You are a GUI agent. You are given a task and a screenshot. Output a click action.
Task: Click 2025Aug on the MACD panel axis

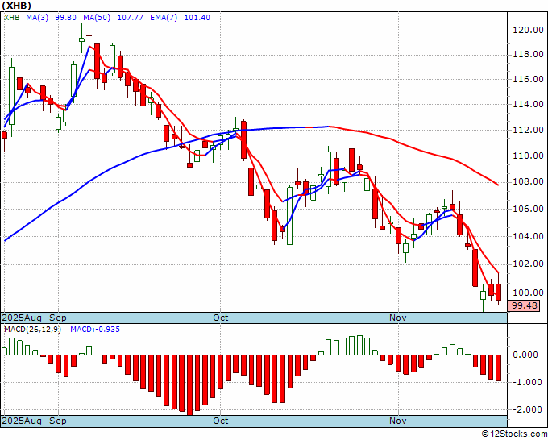click(x=22, y=421)
